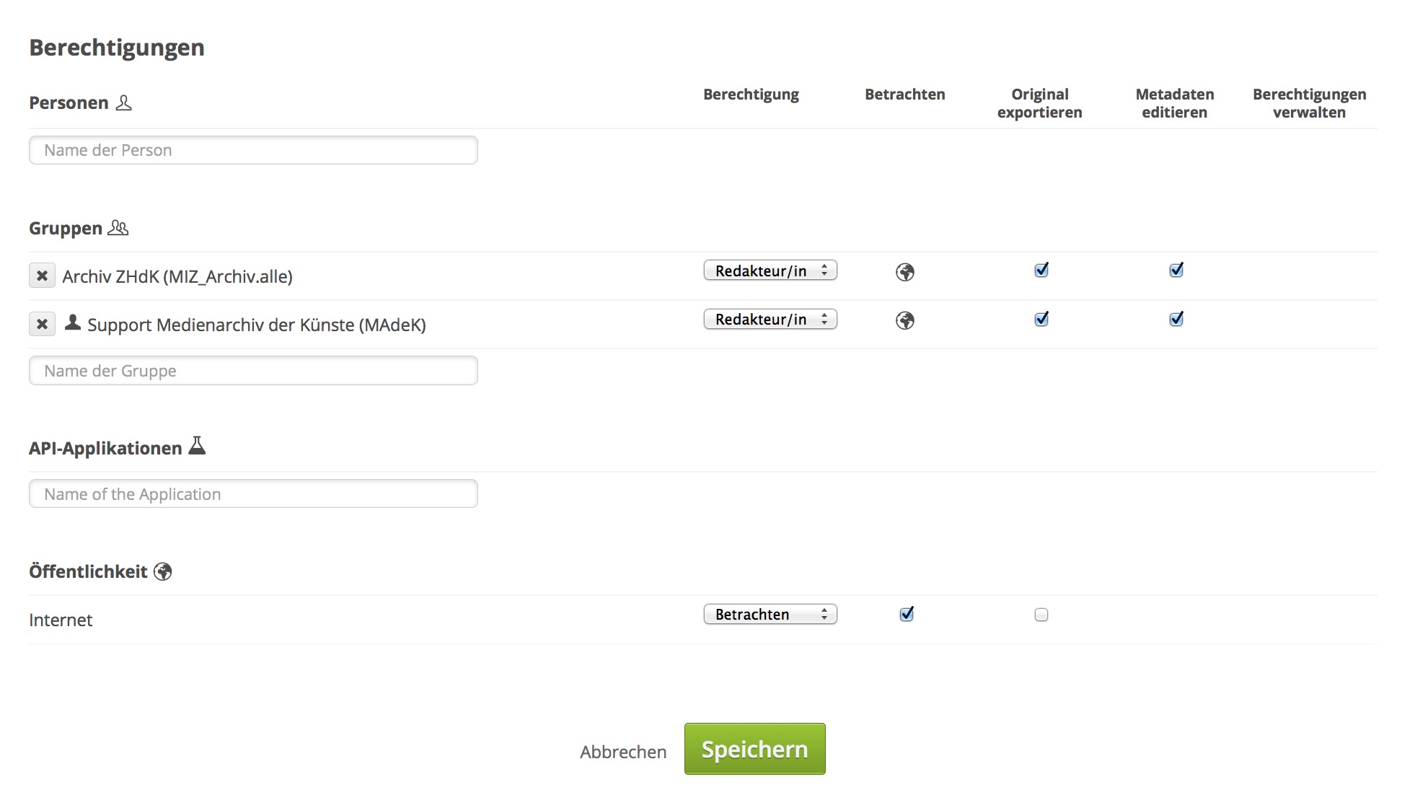Click flask icon beside API-Applikationen
This screenshot has width=1402, height=795.
pos(197,446)
